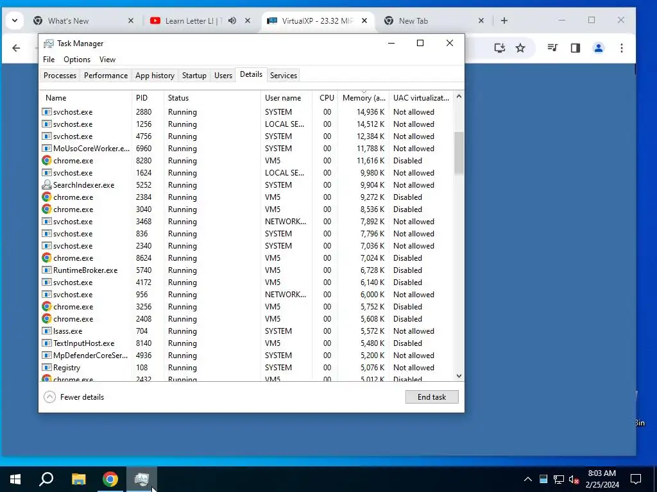
Task: Click the chrome.exe icon for PID 2384
Action: point(46,197)
